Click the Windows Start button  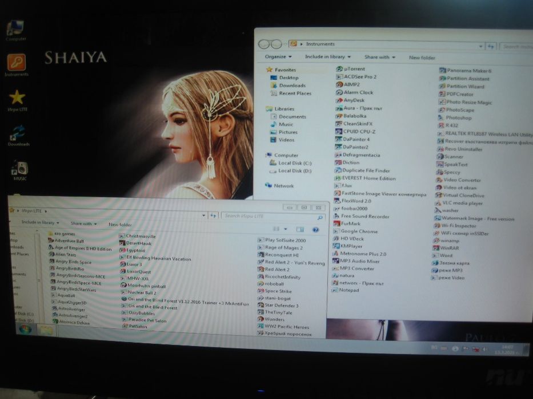tap(26, 328)
